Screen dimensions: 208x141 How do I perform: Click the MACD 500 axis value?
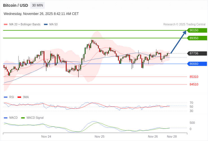click(192, 123)
